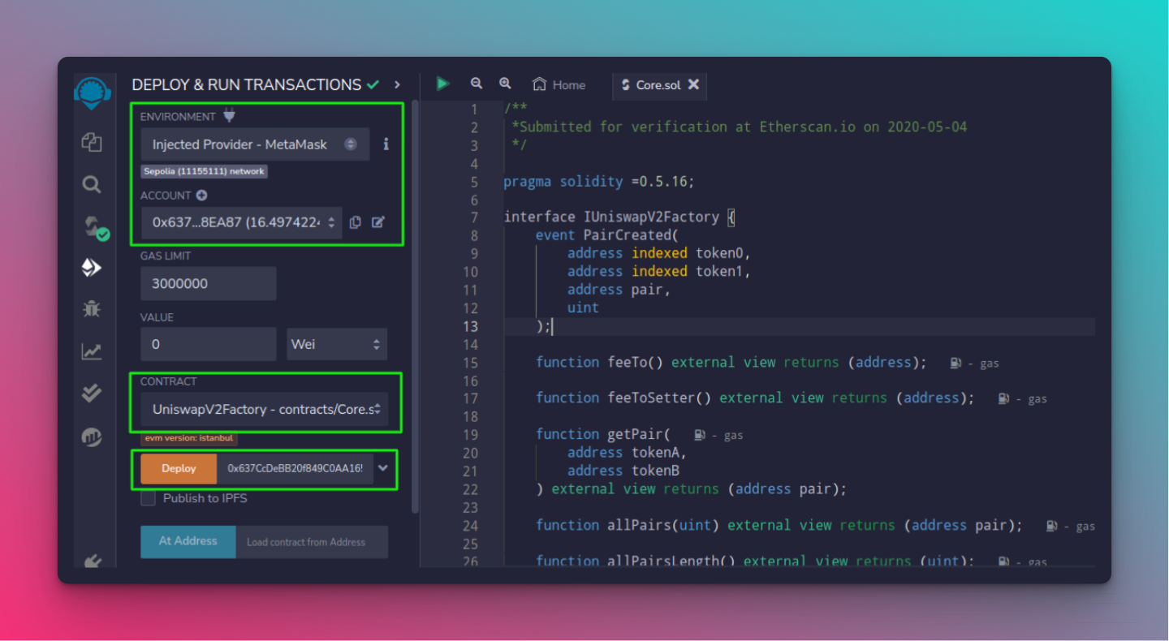Click the address tokenB code line
The image size is (1169, 641).
(x=623, y=471)
